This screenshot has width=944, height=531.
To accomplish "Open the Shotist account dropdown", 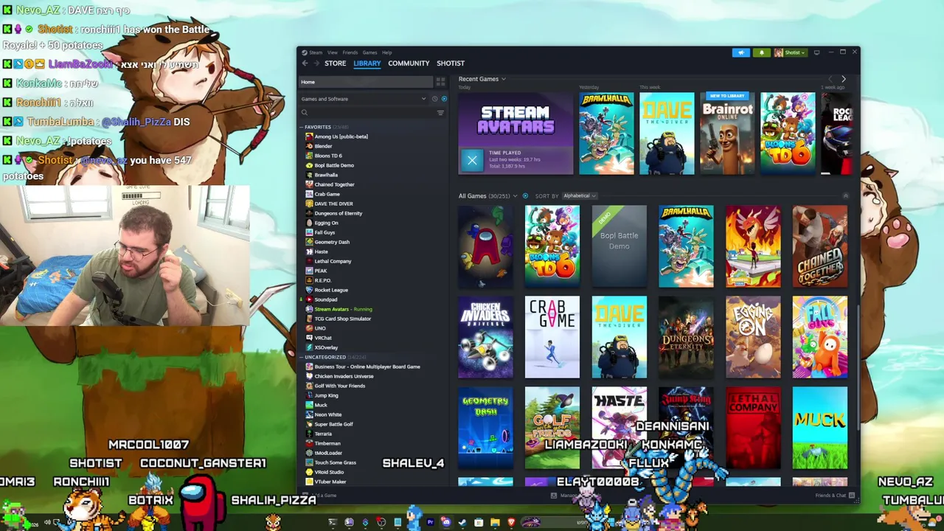I will click(x=791, y=52).
